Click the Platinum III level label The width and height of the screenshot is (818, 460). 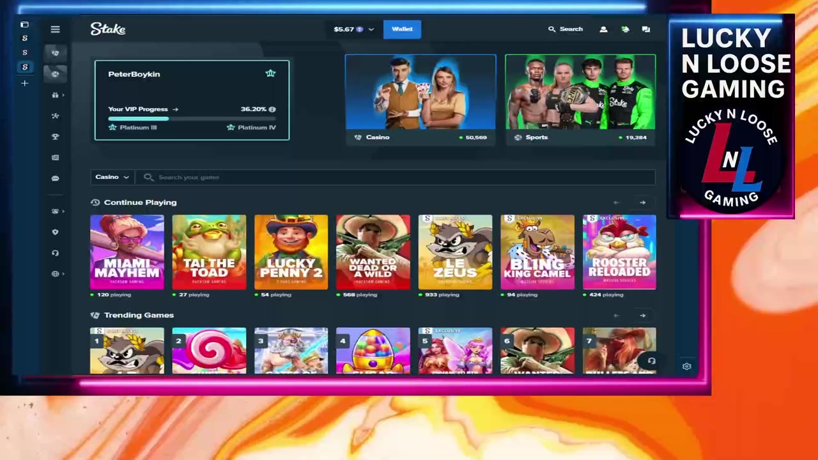pos(138,127)
